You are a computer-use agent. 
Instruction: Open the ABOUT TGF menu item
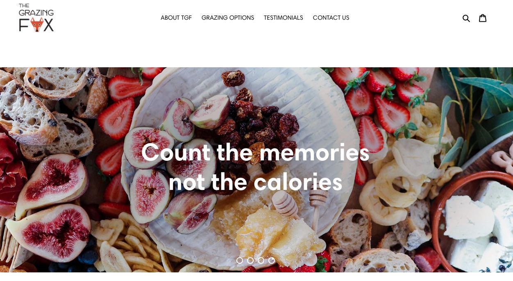(176, 18)
